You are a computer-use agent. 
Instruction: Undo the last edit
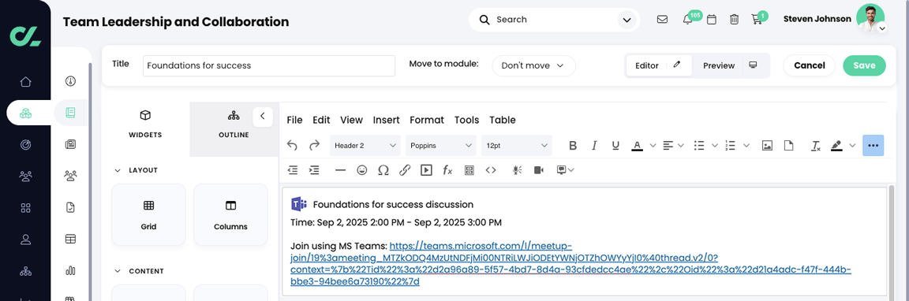tap(293, 145)
